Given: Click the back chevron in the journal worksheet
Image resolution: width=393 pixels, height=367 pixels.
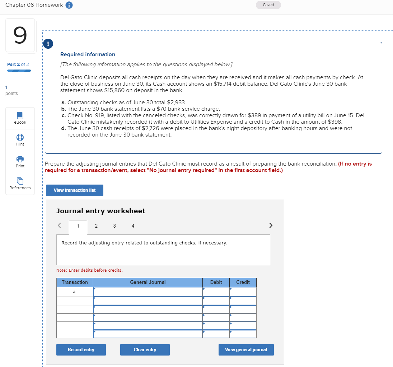Looking at the screenshot, I should click(59, 225).
